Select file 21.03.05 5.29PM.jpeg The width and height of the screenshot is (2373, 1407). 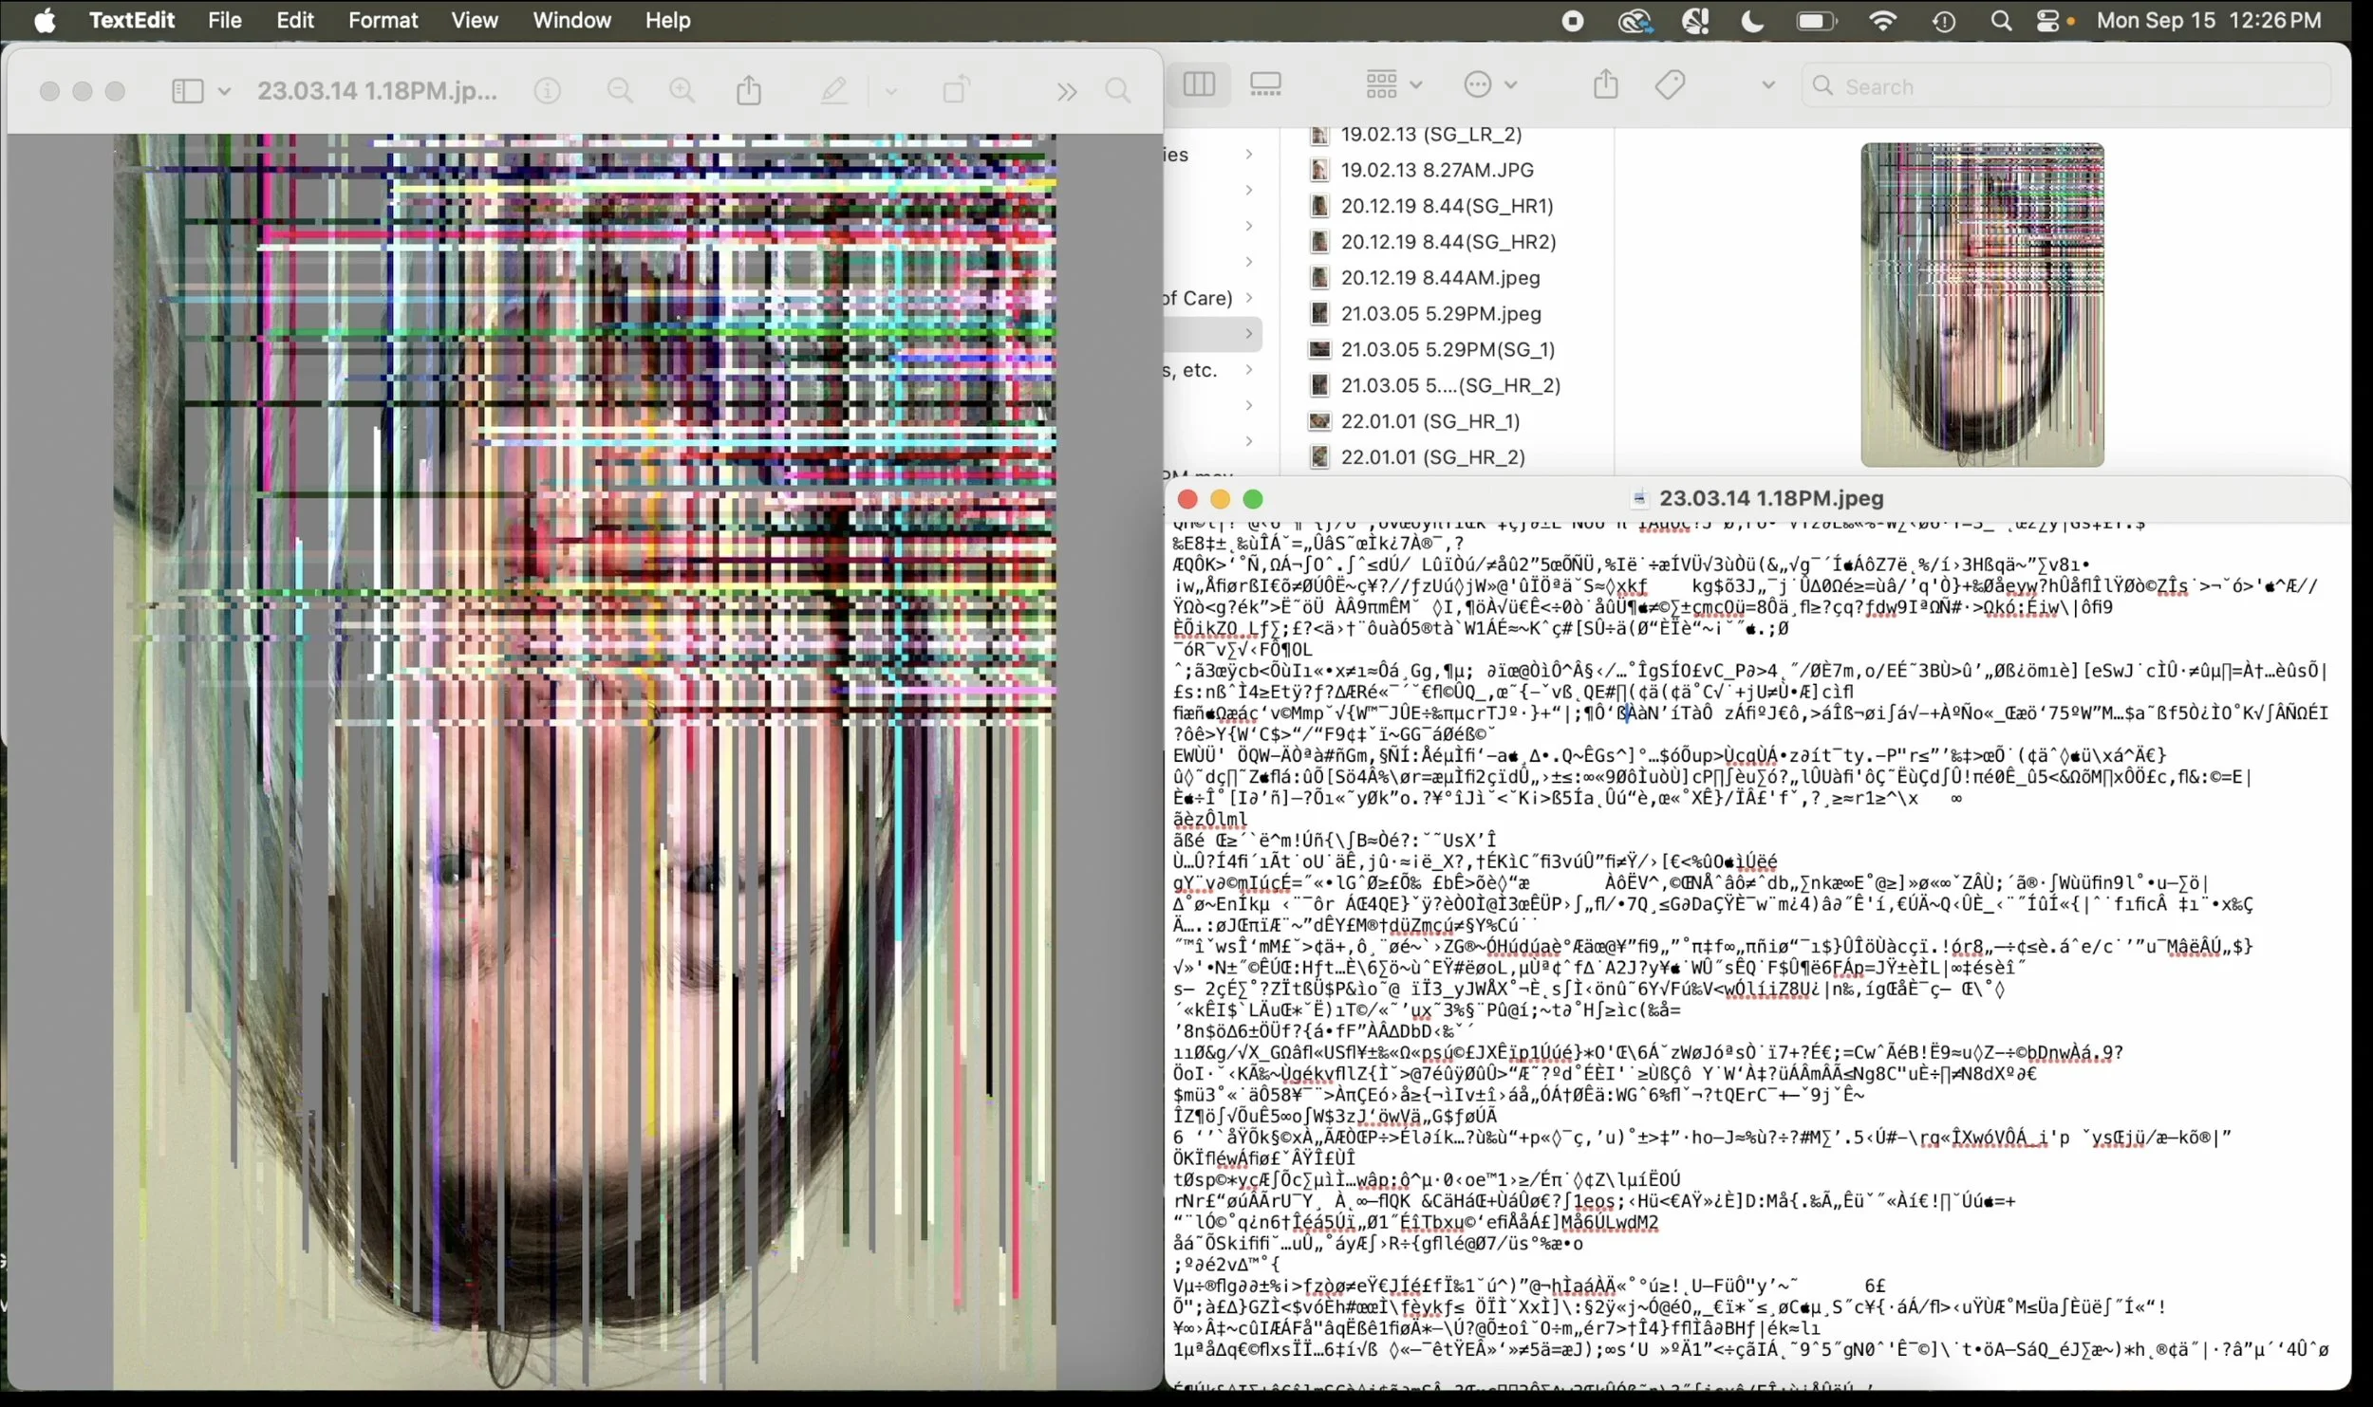[x=1440, y=313]
